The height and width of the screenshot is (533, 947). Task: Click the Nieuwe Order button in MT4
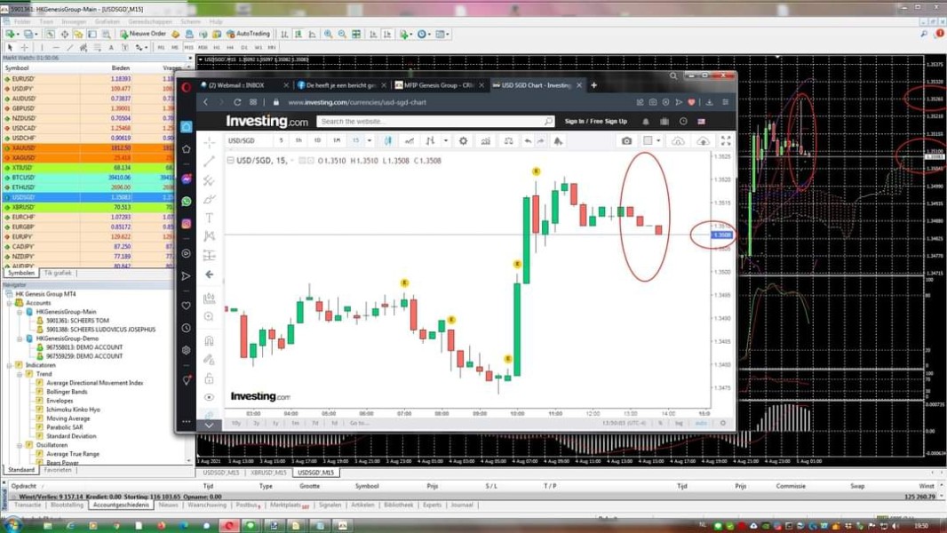click(x=142, y=34)
